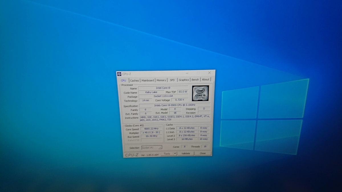Click the Level 3 '16-way' associativity value
The height and width of the screenshot is (192, 342).
[203, 139]
